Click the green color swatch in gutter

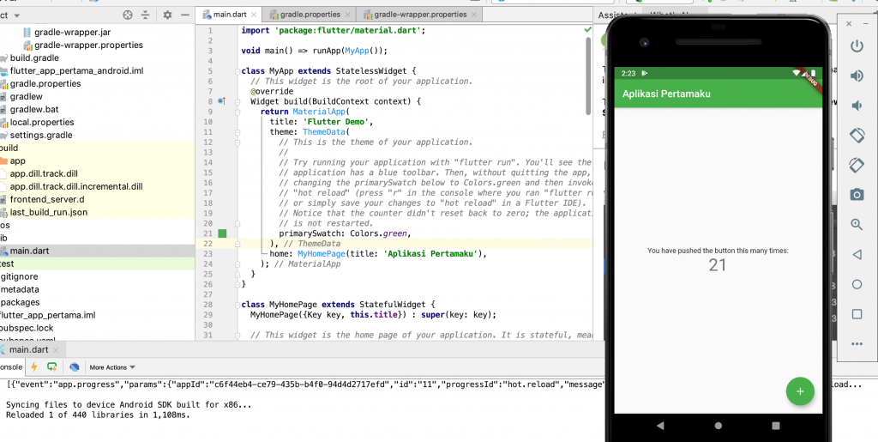(223, 233)
